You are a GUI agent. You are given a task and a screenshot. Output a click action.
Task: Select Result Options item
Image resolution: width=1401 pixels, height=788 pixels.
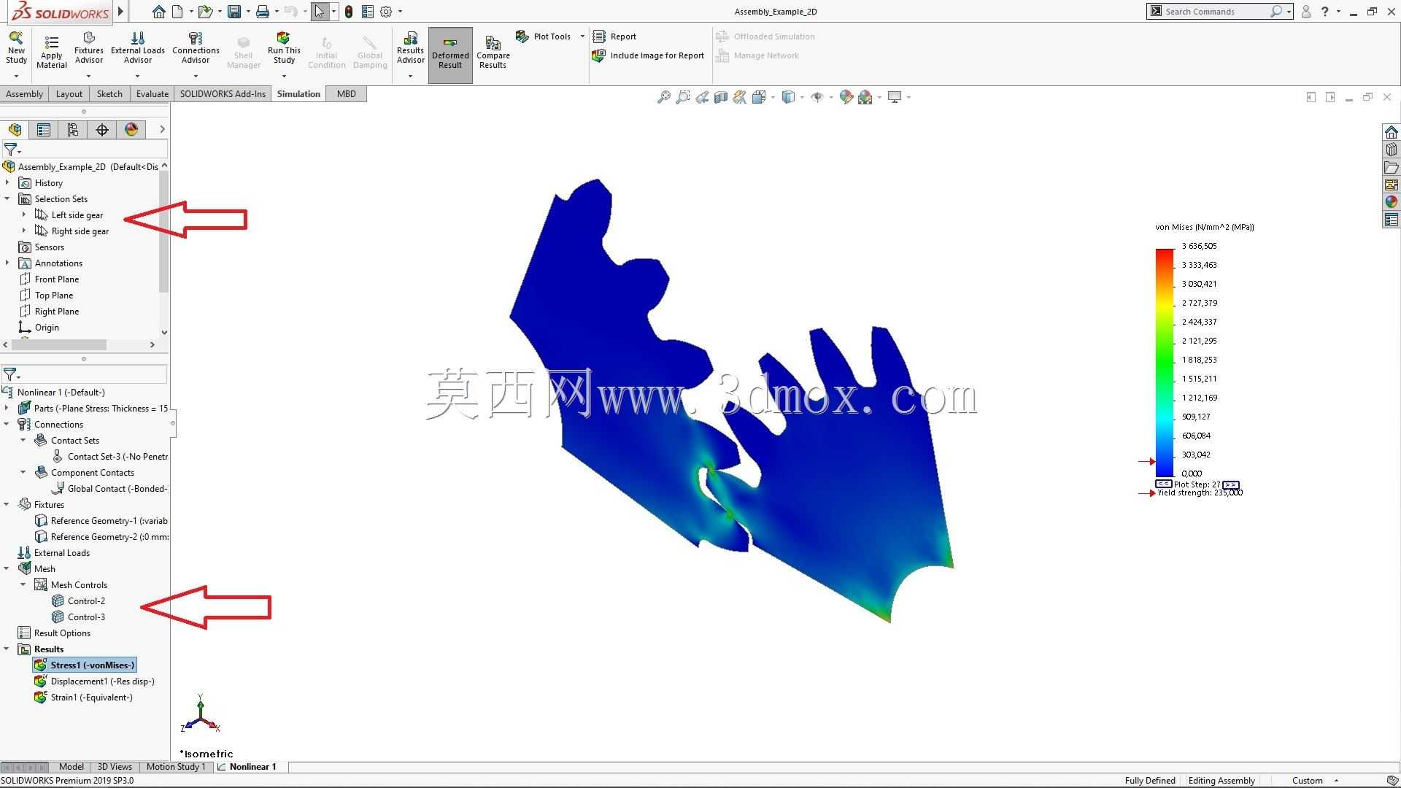pyautogui.click(x=54, y=633)
